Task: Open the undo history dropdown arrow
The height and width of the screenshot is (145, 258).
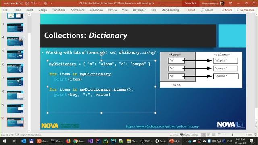Action: click(36, 3)
